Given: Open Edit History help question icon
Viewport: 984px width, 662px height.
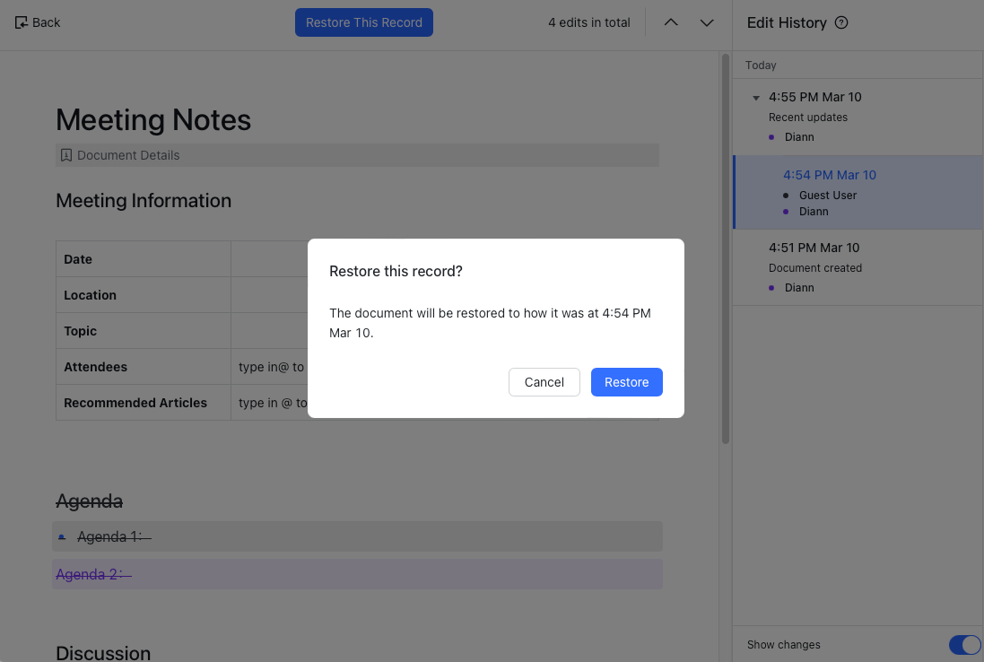Looking at the screenshot, I should pos(841,23).
